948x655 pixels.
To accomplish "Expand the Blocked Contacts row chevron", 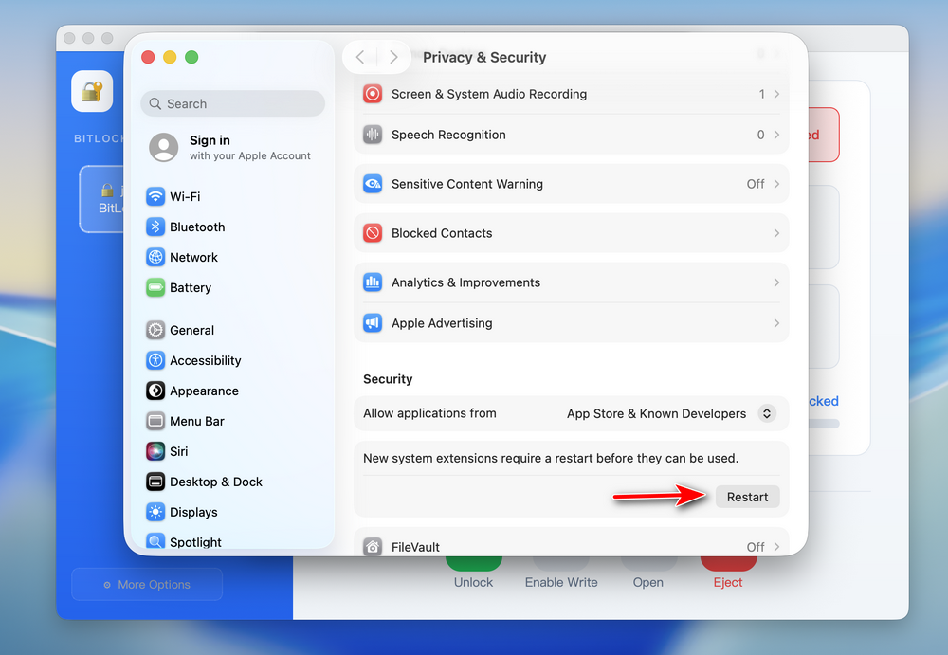I will (x=776, y=233).
